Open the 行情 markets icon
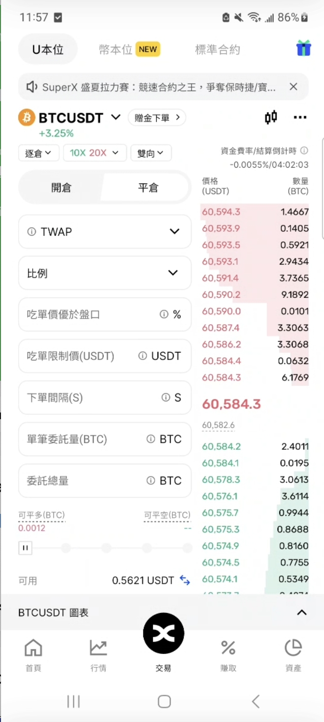The height and width of the screenshot is (722, 324). coord(98,654)
